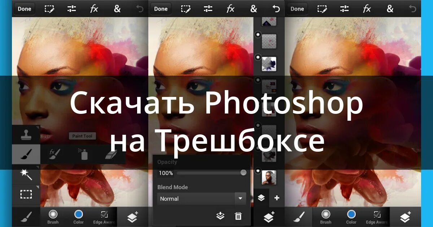Select the FX brush in the tool flyout
Image resolution: width=433 pixels, height=227 pixels.
tap(54, 154)
